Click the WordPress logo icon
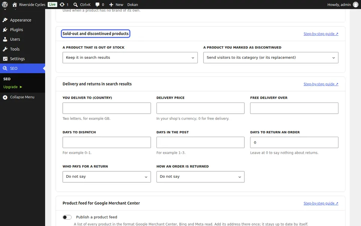Viewport: 361px width, 226px height. (x=5, y=5)
